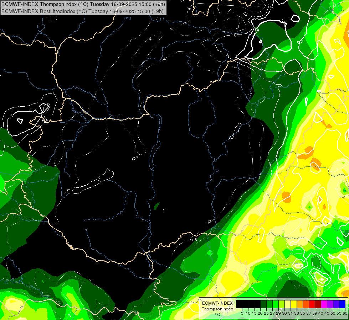
Task: Select the bright green 27–29 legend swatch
Action: coord(276,304)
